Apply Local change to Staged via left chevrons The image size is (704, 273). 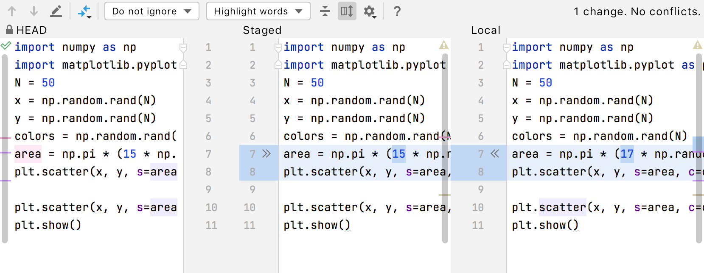point(495,153)
